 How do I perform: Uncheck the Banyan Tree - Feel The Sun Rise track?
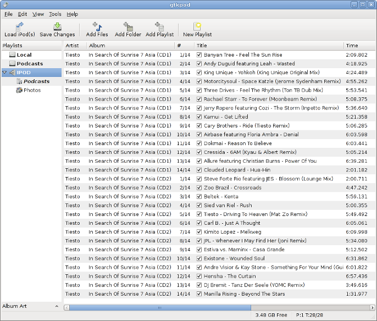[199, 55]
